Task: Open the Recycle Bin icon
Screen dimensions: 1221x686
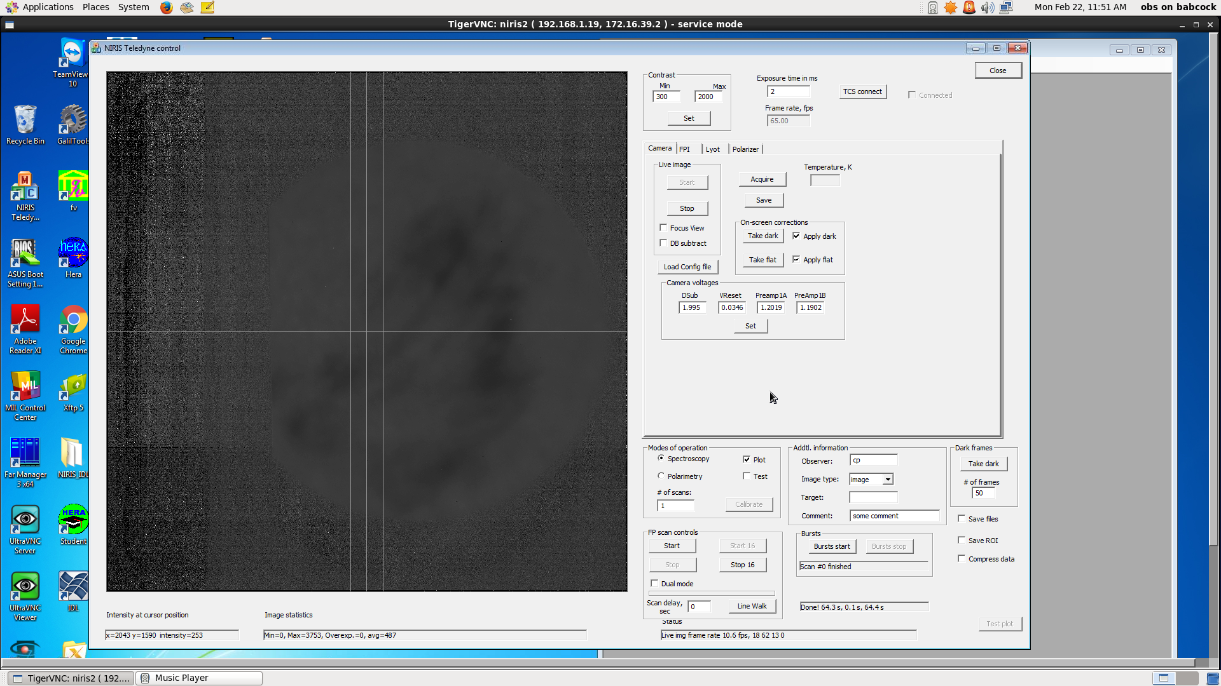Action: pos(25,125)
